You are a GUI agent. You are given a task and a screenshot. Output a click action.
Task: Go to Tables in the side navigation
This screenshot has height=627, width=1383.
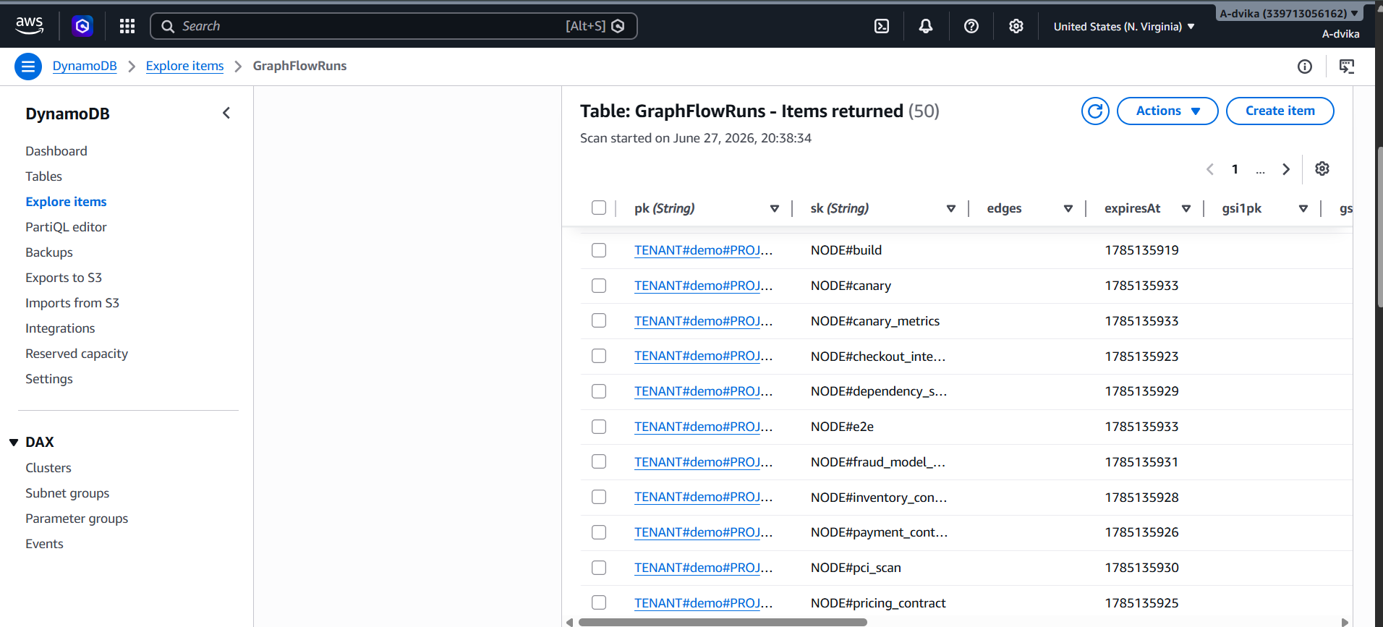pyautogui.click(x=43, y=176)
